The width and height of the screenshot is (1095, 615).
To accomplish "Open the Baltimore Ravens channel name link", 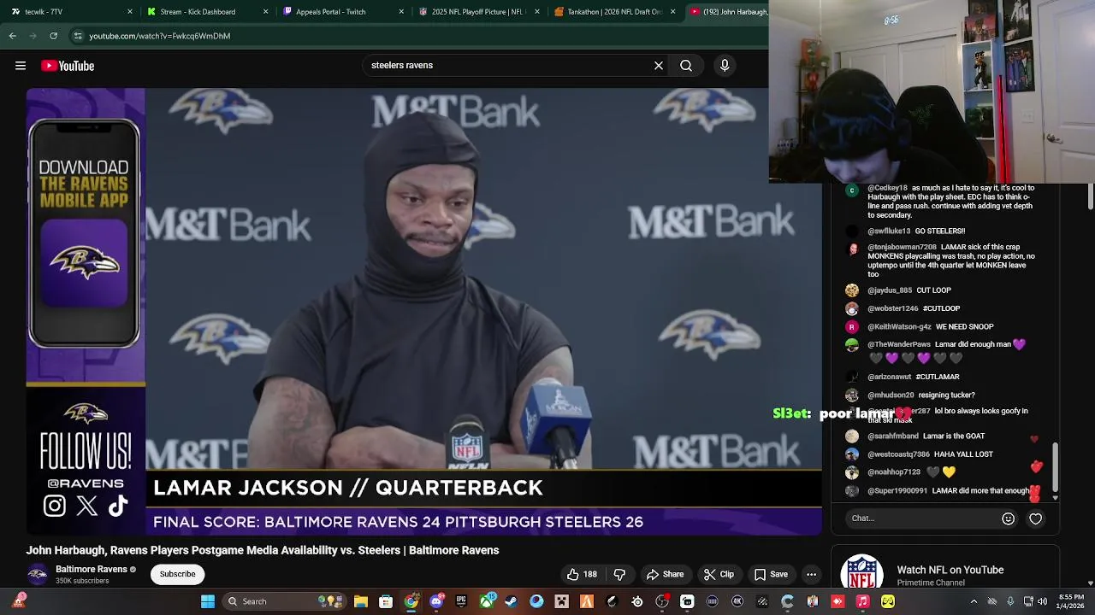I will (x=92, y=569).
